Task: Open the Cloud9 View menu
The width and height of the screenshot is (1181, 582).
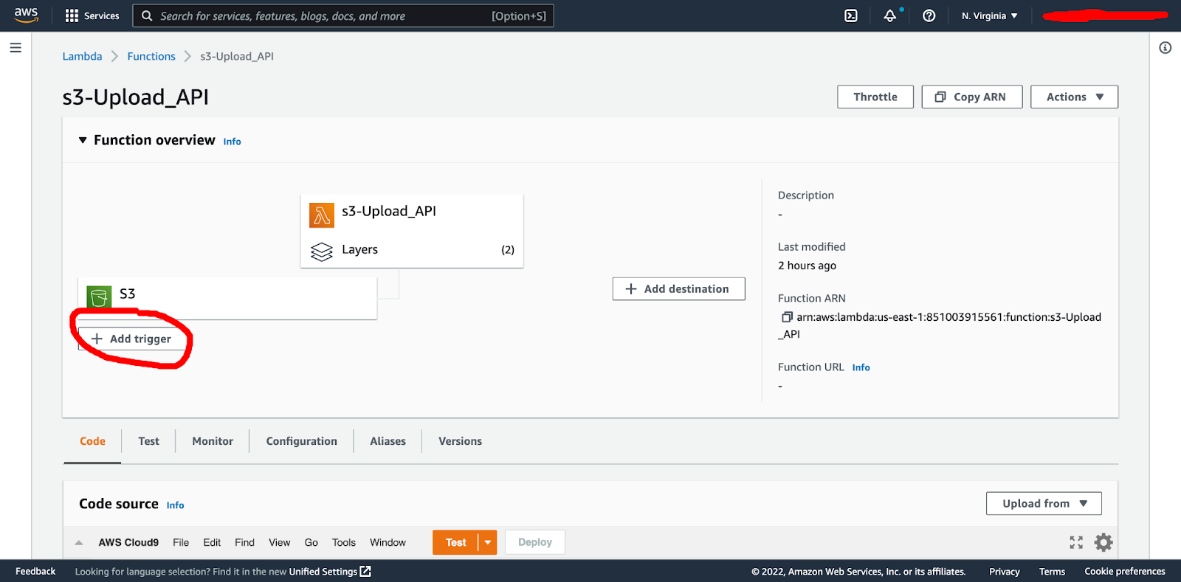Action: coord(279,542)
